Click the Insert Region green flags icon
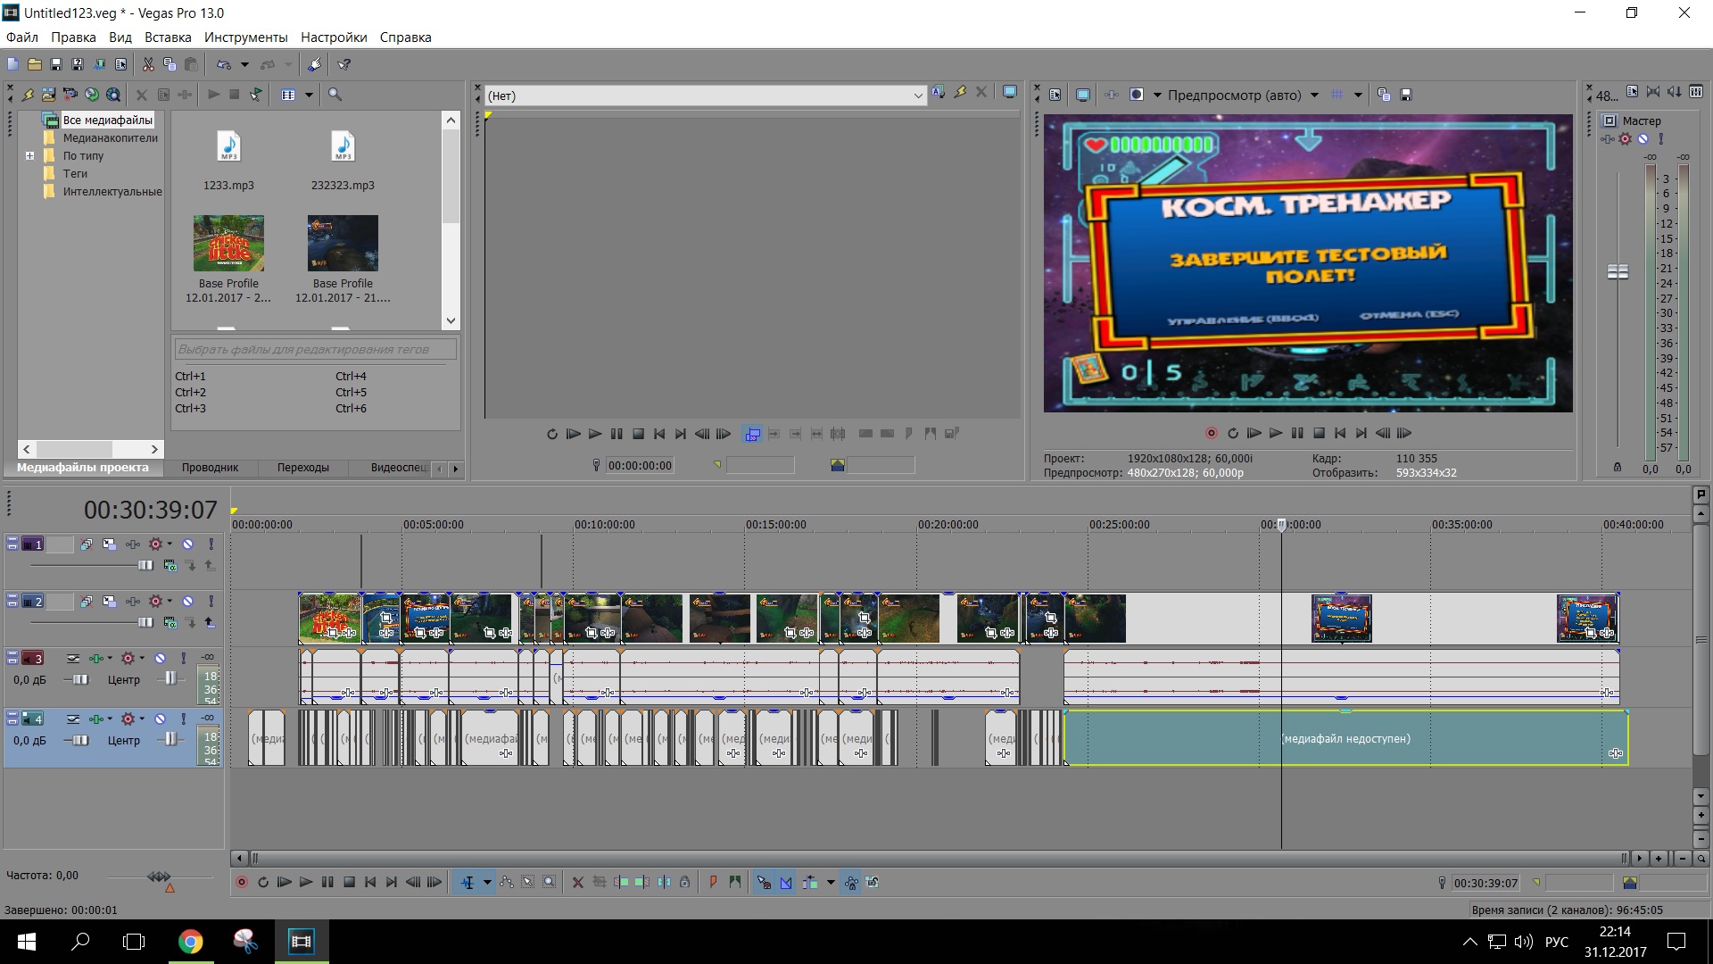Screen dimensions: 1713x964 click(x=734, y=882)
